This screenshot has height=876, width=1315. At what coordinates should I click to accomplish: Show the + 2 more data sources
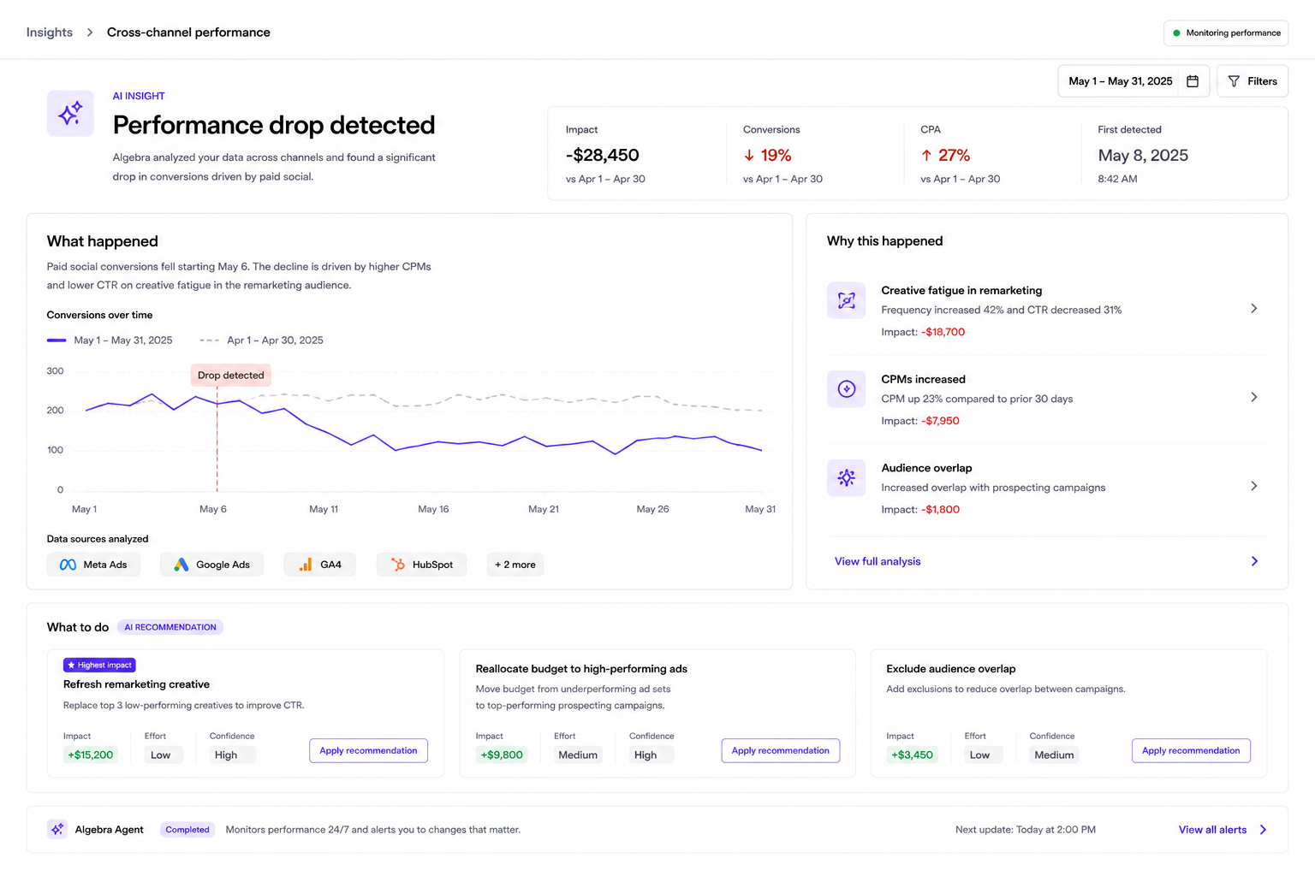[x=515, y=565]
